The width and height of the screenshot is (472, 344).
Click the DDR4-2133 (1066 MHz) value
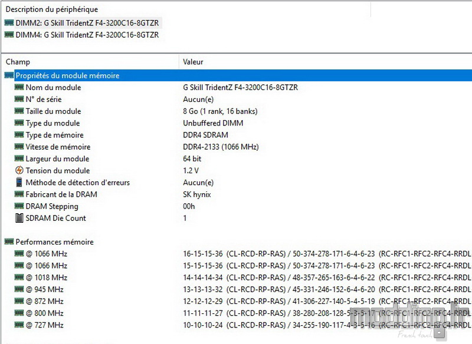(221, 147)
